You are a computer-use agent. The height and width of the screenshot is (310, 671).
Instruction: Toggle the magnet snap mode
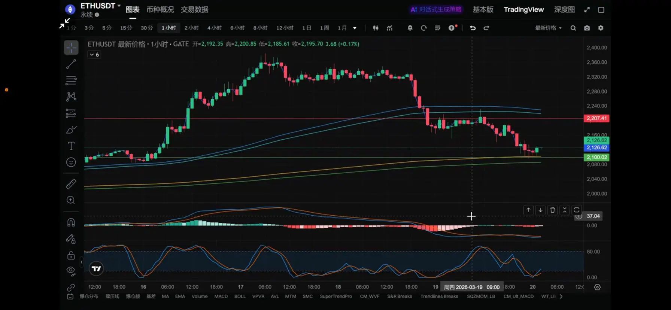click(x=71, y=222)
